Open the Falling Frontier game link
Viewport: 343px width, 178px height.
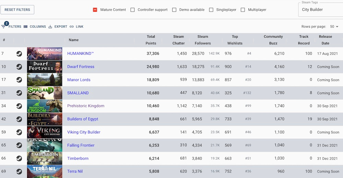tap(81, 145)
